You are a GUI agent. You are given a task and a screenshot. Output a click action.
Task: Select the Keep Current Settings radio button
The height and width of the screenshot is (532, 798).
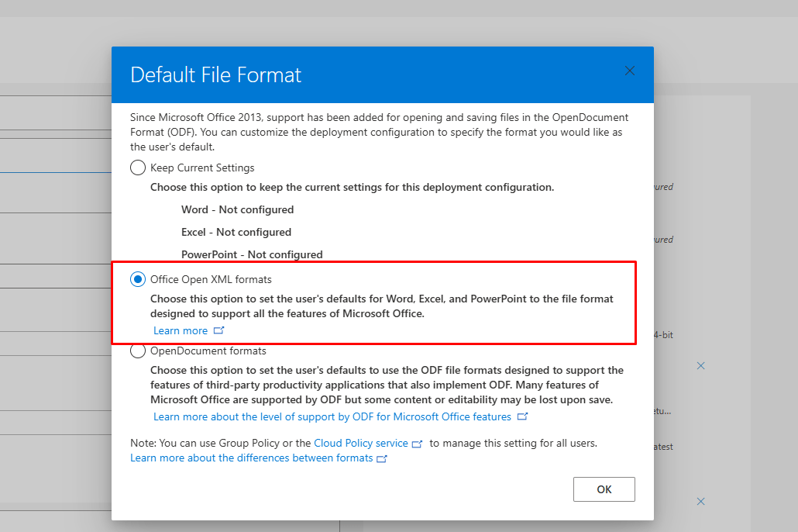tap(138, 168)
